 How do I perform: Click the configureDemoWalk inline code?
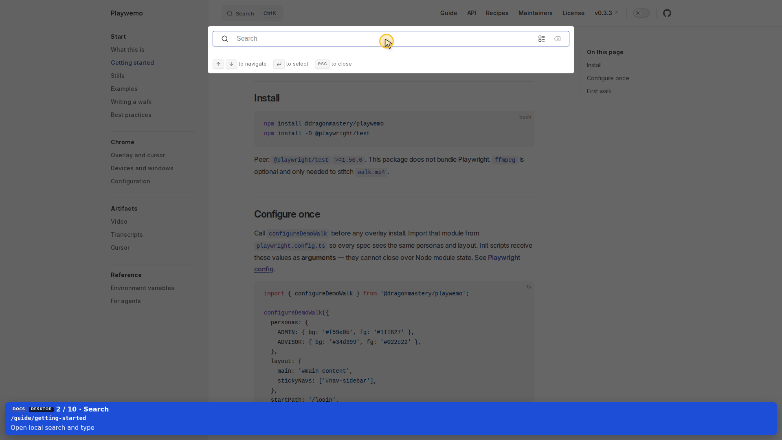[x=298, y=234]
